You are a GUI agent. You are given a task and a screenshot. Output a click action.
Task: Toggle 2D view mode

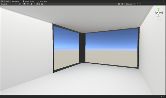[20, 4]
